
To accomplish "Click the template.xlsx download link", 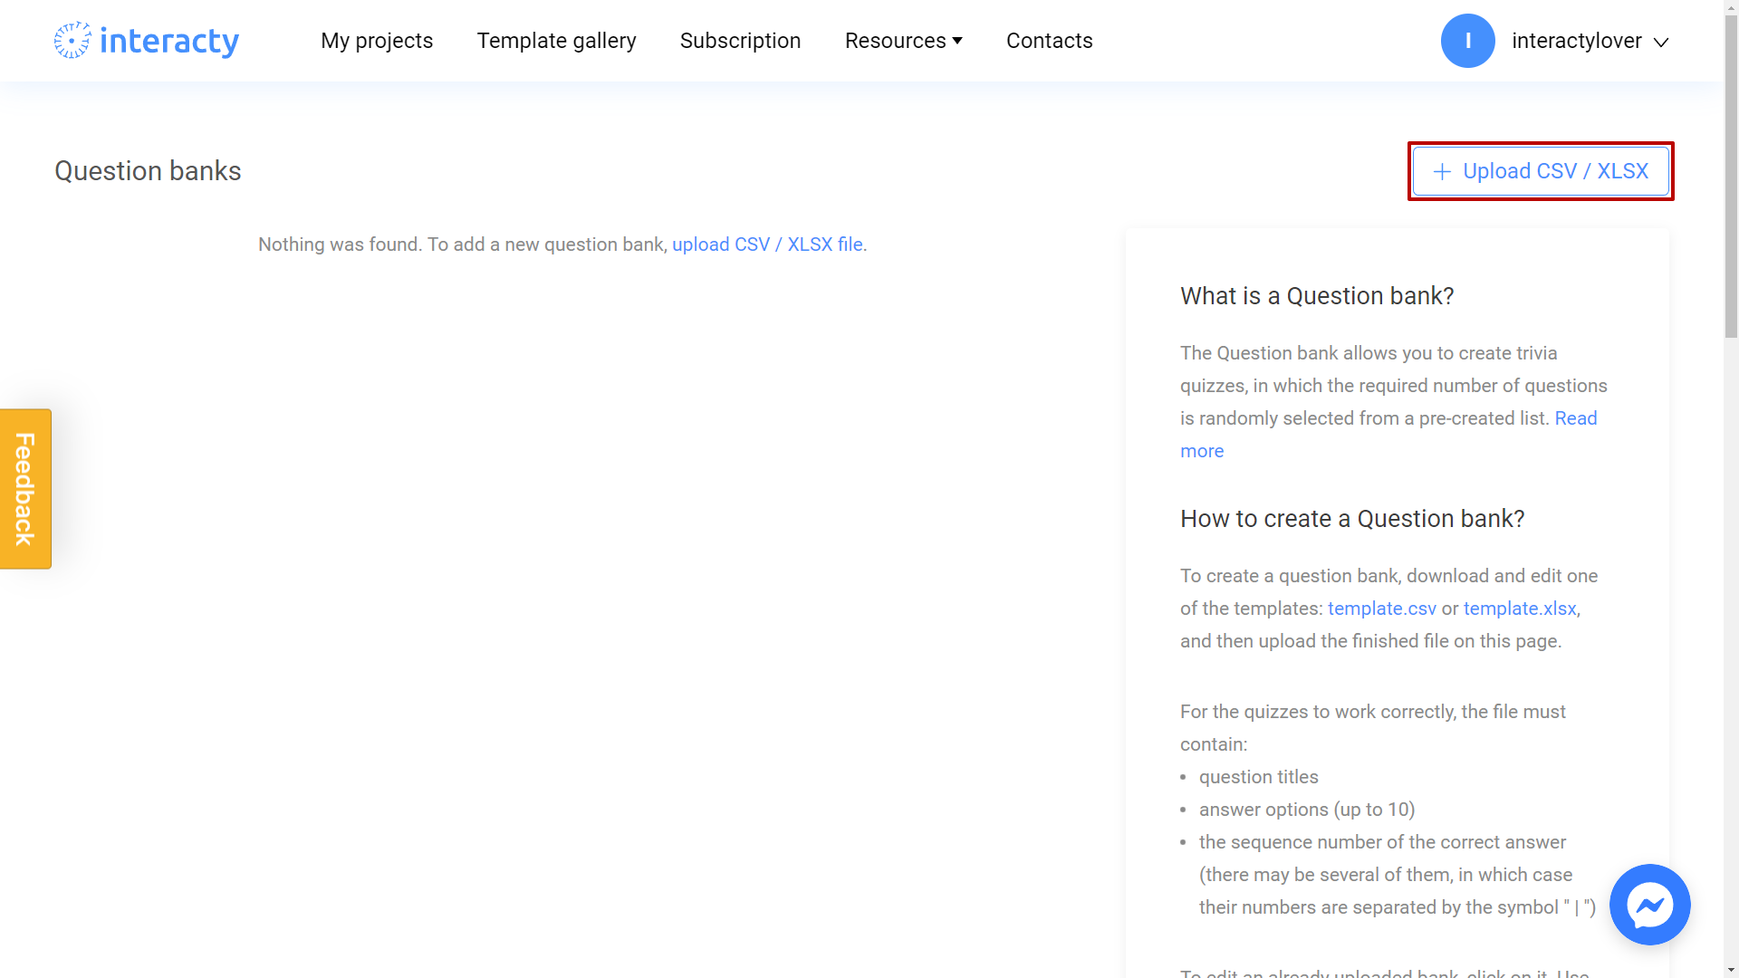I will [1519, 608].
